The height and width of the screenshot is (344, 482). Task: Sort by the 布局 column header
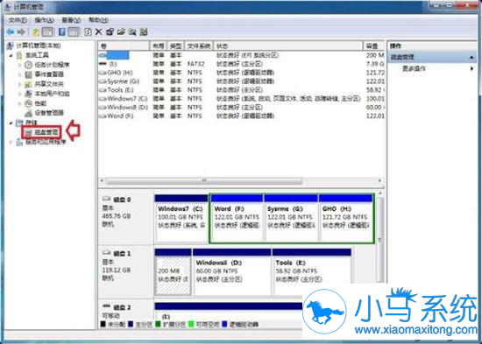click(x=159, y=46)
